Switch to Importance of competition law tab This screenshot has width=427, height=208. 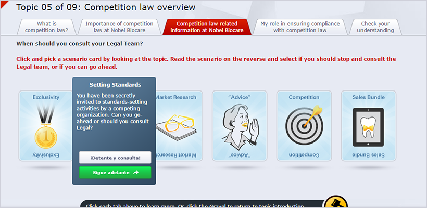119,27
